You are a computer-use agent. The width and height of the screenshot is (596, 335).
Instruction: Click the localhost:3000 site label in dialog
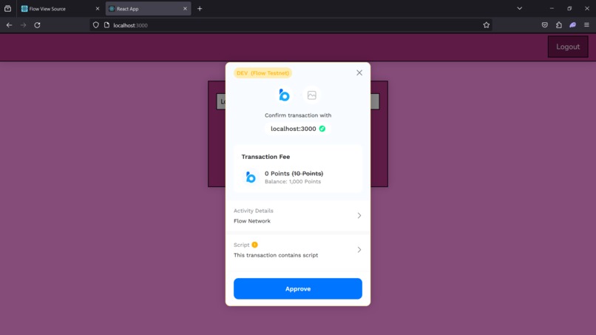click(x=293, y=129)
